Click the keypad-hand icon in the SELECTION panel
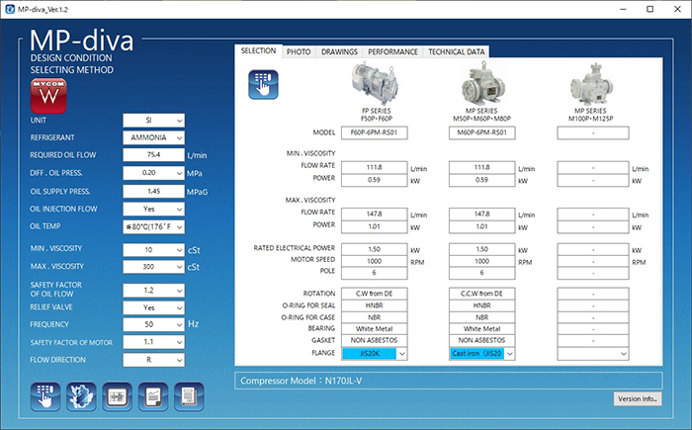Screen dimensions: 692x430 pos(263,84)
